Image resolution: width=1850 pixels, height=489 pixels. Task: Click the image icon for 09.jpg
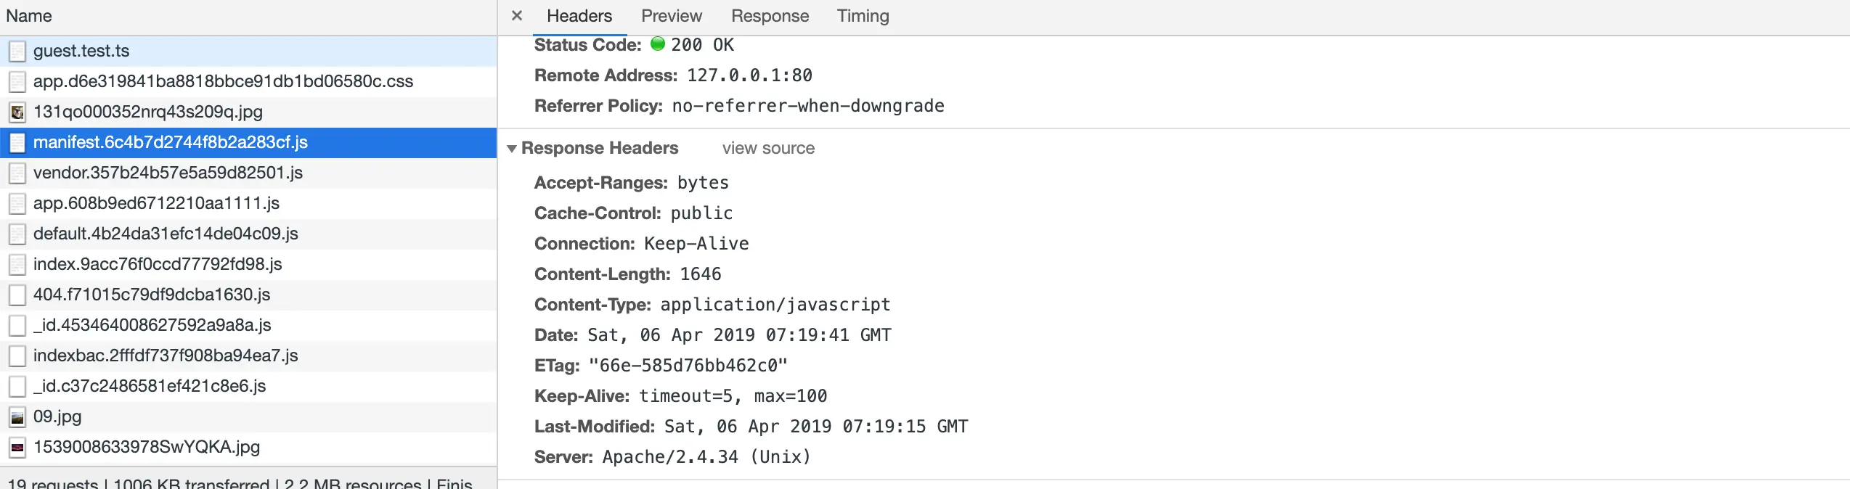coord(17,417)
